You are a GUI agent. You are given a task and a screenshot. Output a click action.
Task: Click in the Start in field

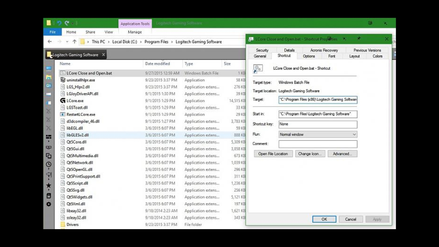point(318,114)
